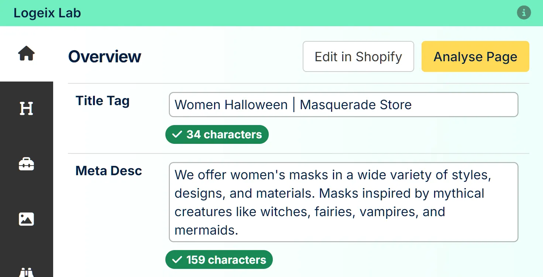Screen dimensions: 543x277
Task: Select the 159 characters status badge
Action: [219, 259]
